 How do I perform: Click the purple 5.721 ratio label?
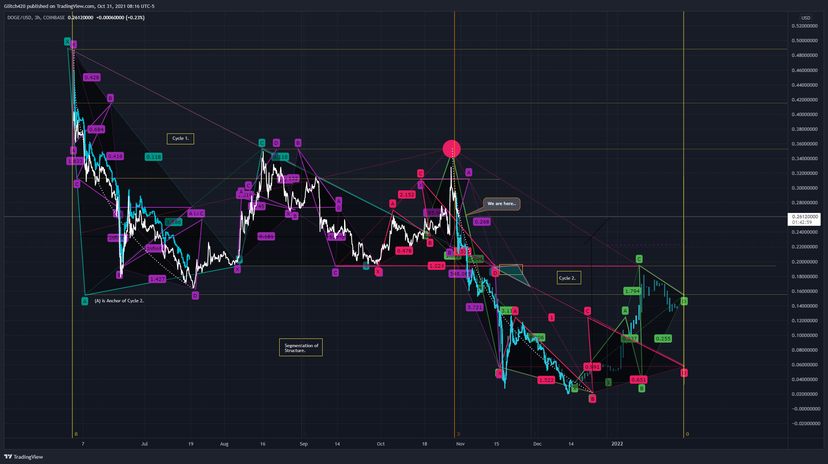coord(474,307)
